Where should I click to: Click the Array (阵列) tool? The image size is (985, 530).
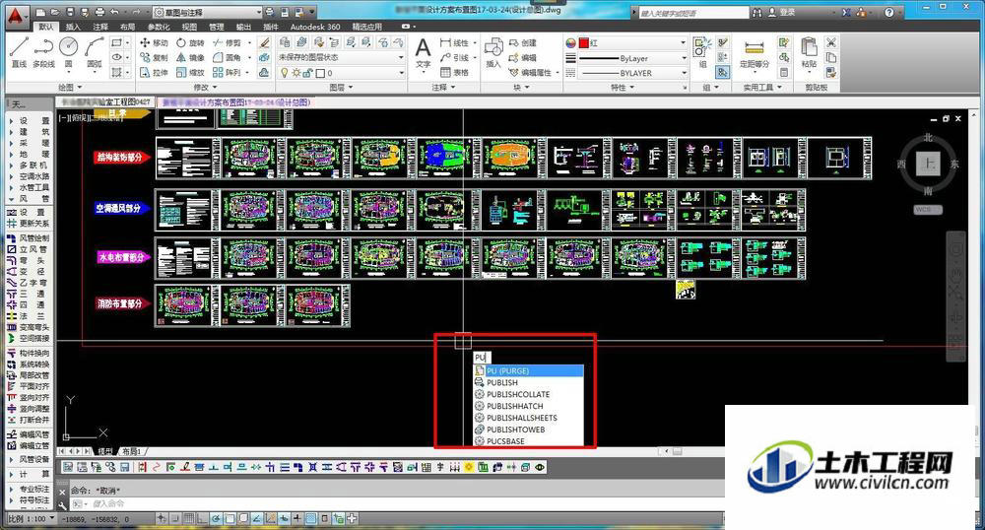[x=227, y=72]
